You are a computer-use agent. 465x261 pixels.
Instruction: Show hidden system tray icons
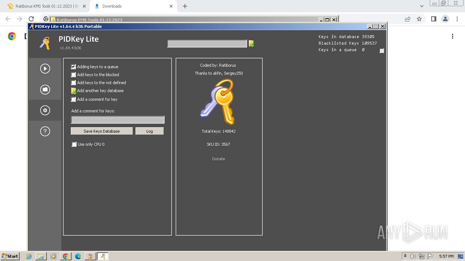pos(405,256)
